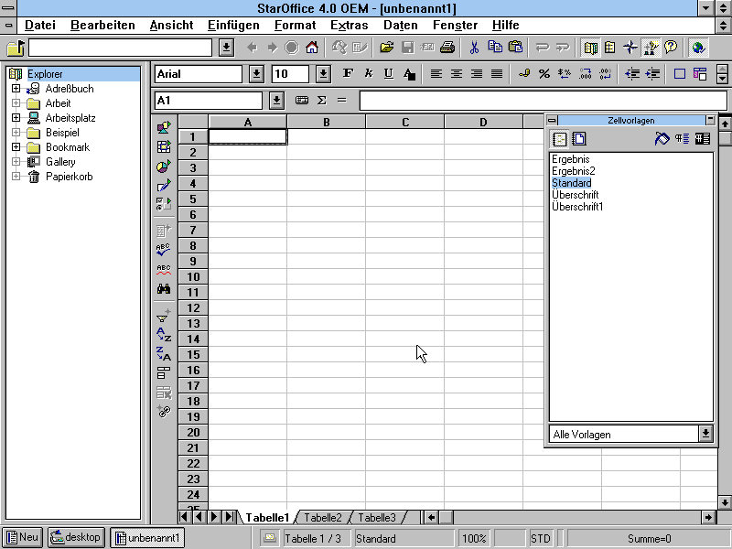732x549 pixels.
Task: Click the Neu button in taskbar
Action: point(22,538)
